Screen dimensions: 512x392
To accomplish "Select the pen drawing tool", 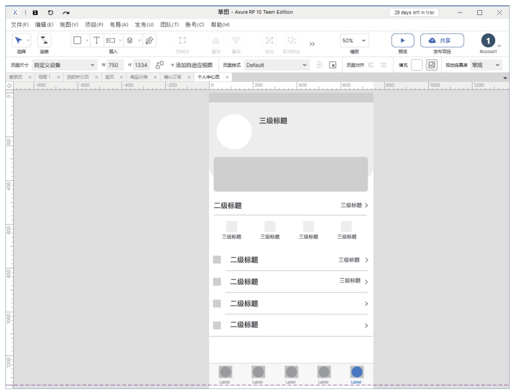I will click(149, 40).
